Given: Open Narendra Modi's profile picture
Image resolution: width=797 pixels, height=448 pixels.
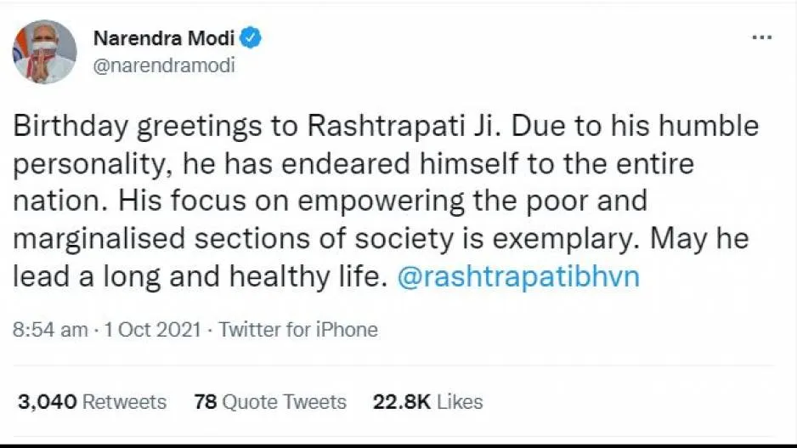Looking at the screenshot, I should pyautogui.click(x=45, y=52).
